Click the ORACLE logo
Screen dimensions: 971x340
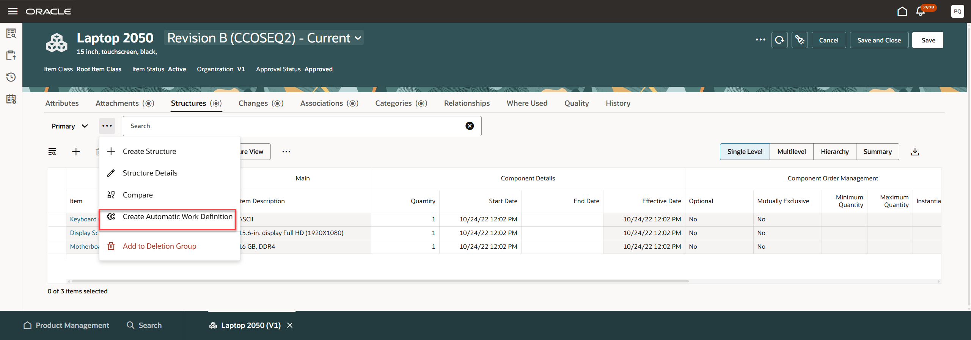(49, 11)
